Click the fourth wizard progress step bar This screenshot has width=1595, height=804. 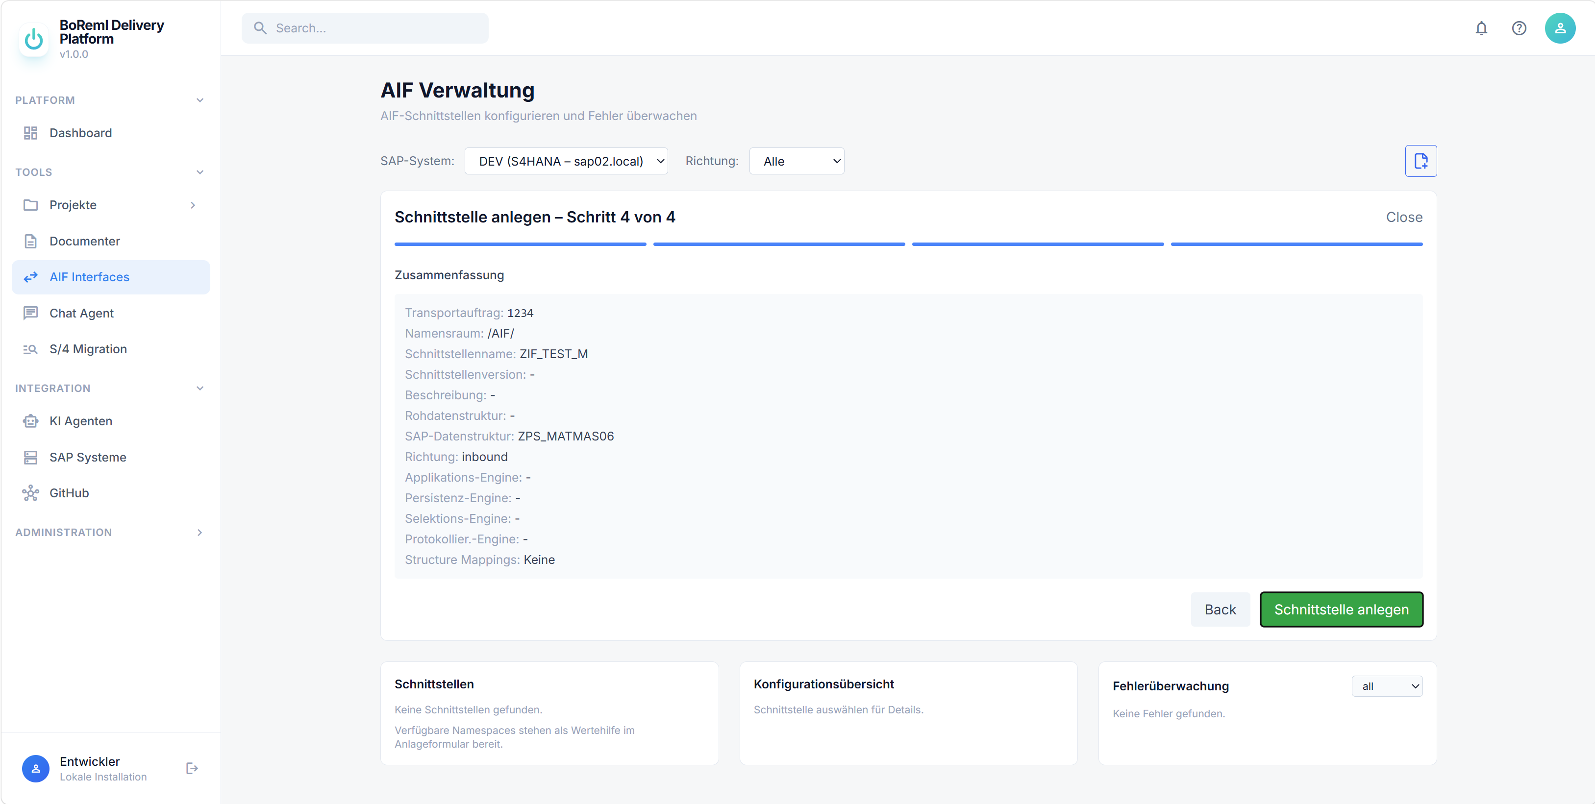pyautogui.click(x=1296, y=244)
